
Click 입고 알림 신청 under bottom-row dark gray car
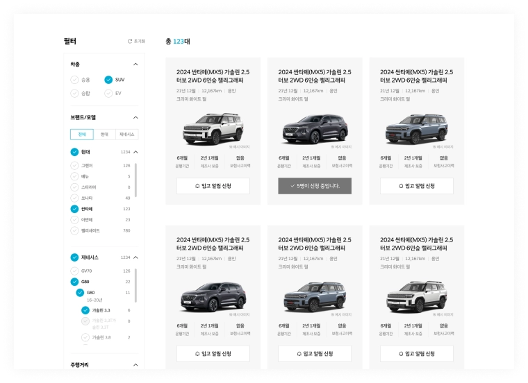pos(213,354)
